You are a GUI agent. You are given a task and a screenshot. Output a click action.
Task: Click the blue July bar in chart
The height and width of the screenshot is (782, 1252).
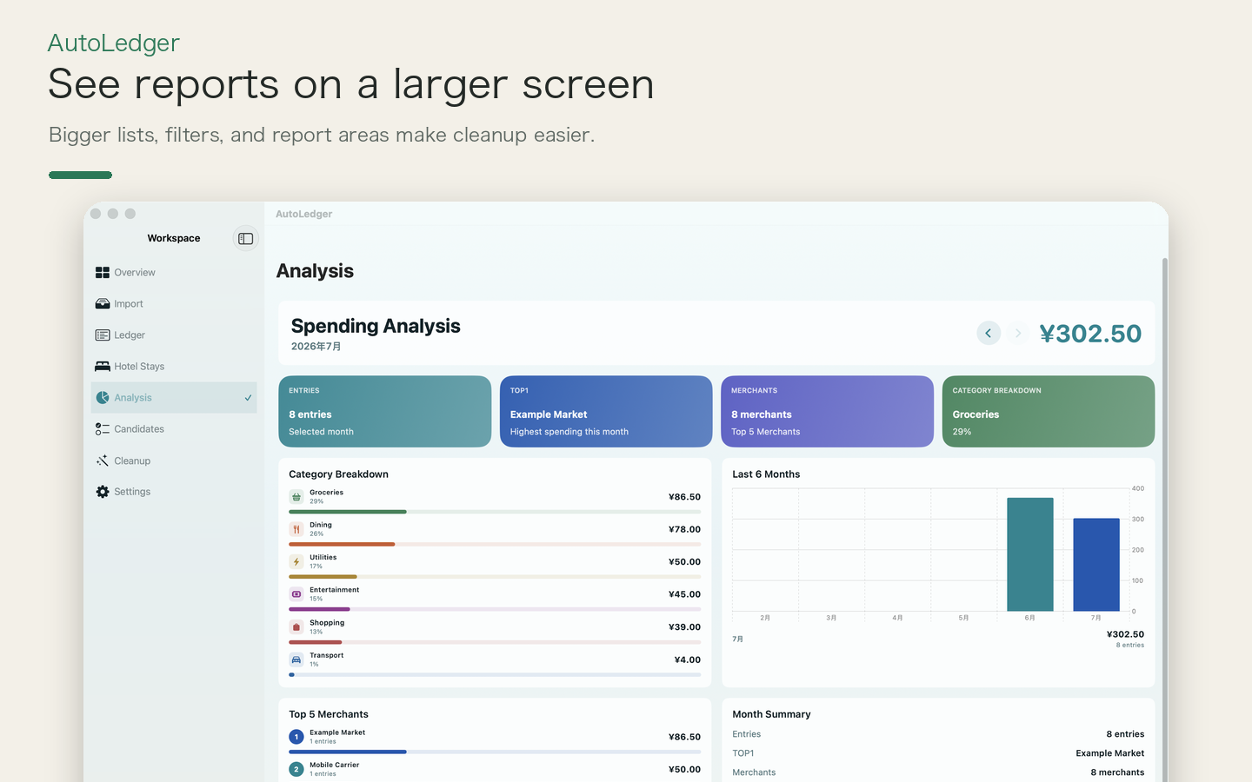point(1096,565)
